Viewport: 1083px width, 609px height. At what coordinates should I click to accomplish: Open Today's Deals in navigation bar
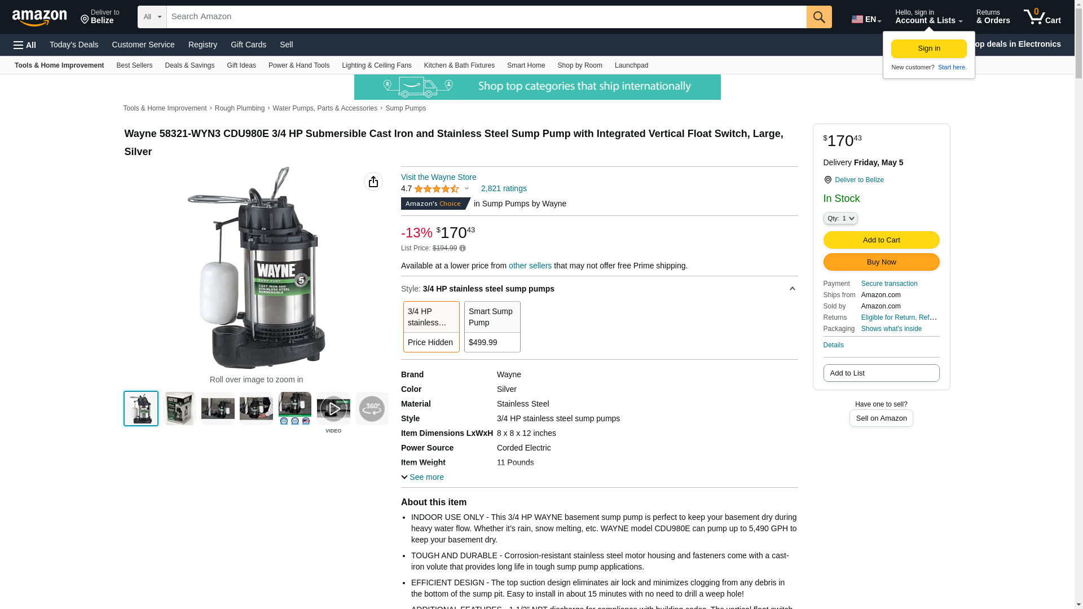(74, 45)
